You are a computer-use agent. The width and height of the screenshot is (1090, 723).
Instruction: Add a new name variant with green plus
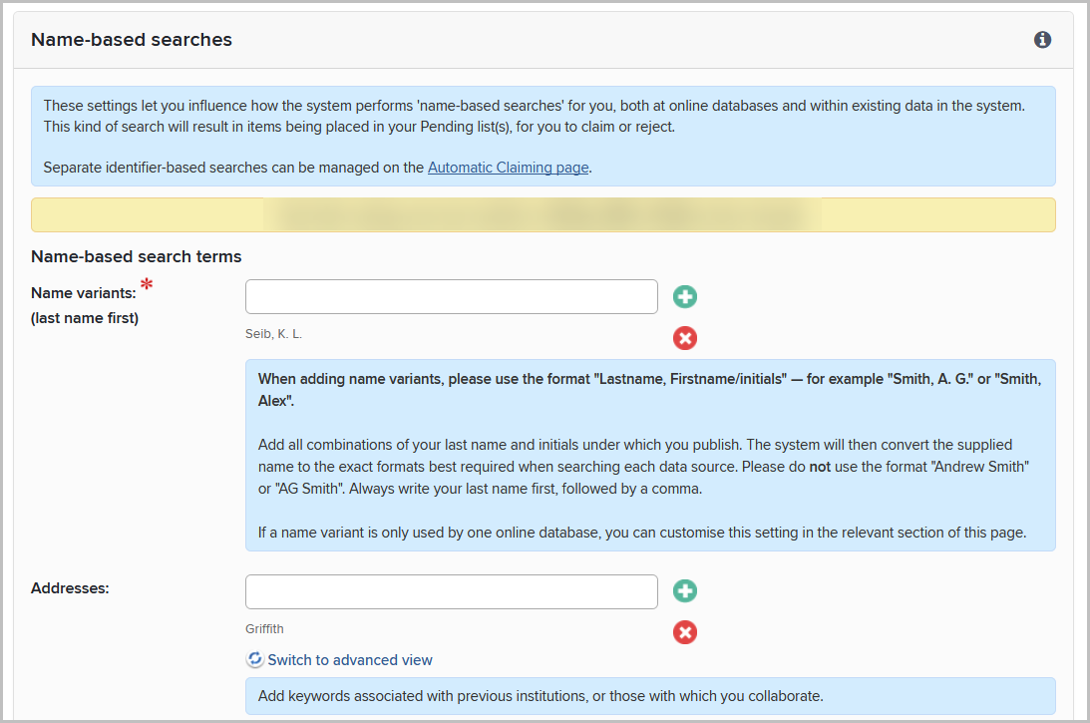[684, 296]
